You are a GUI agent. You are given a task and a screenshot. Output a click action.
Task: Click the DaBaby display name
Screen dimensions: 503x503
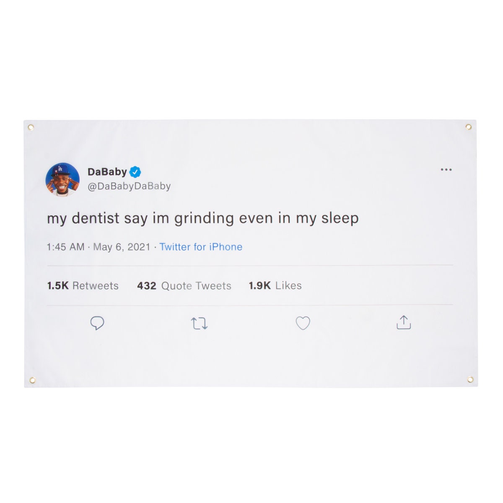point(107,172)
